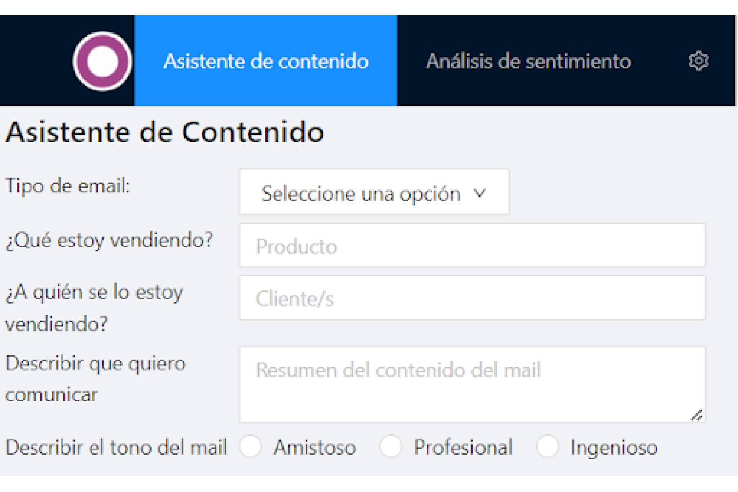Click the Describir el tono del mail label
Screen dimensions: 738x492
(116, 447)
